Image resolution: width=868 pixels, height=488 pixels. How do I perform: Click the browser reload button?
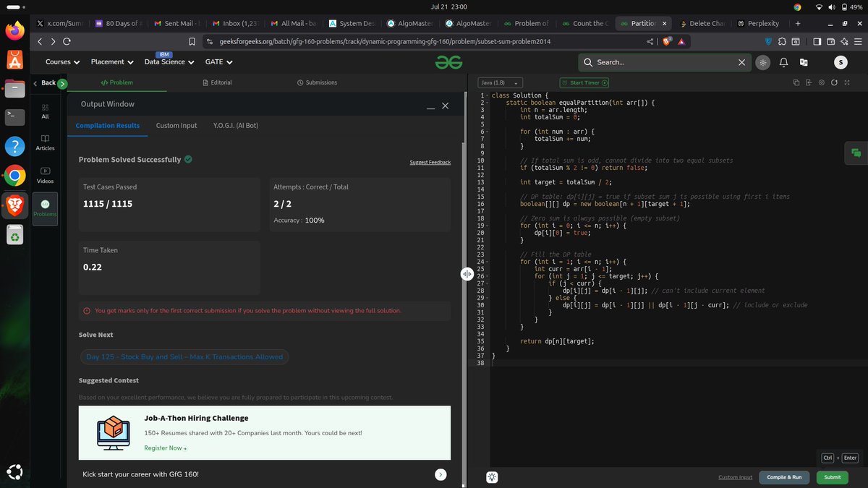coord(67,41)
